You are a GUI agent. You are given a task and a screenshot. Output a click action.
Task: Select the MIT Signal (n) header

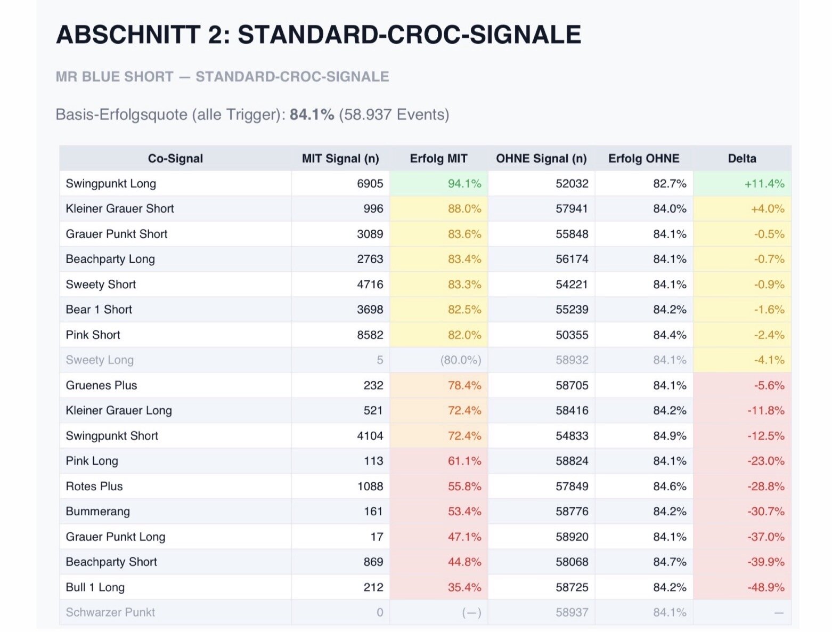(340, 158)
